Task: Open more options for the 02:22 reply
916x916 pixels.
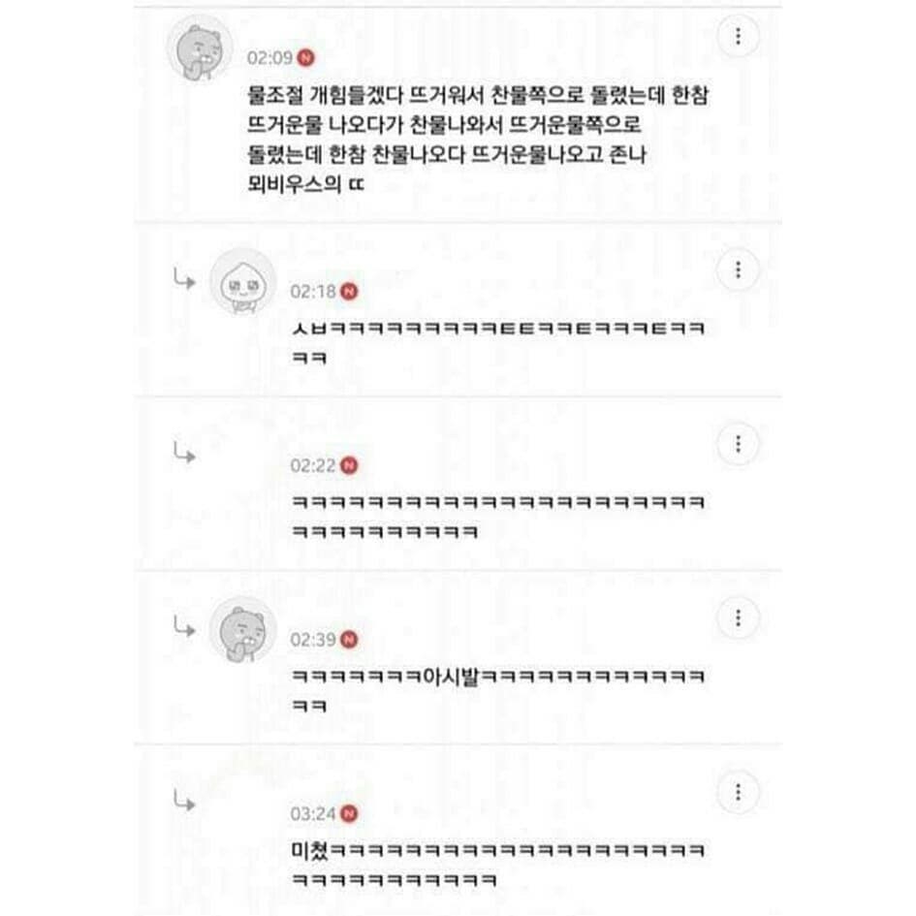Action: tap(738, 444)
